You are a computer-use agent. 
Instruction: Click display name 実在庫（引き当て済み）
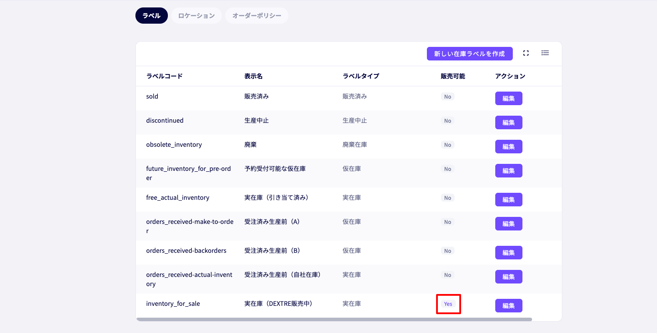tap(278, 198)
